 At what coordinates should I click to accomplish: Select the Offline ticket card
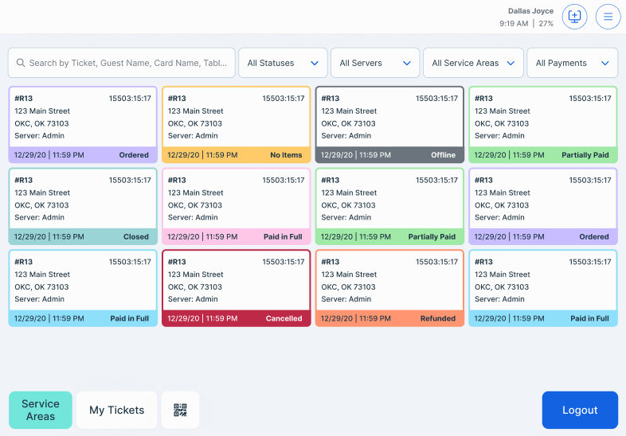click(x=389, y=124)
